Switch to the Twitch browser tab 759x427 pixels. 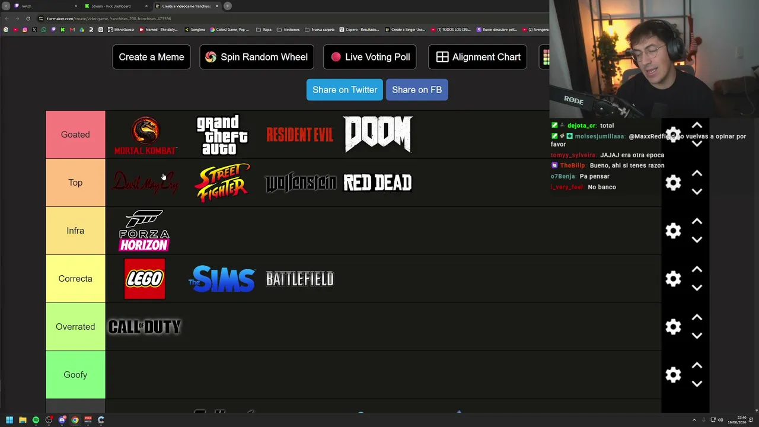(46, 6)
